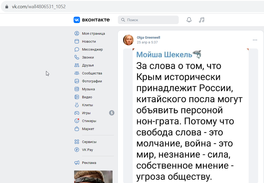Click the ВКОНТАКТЕ wordmark

pyautogui.click(x=96, y=20)
